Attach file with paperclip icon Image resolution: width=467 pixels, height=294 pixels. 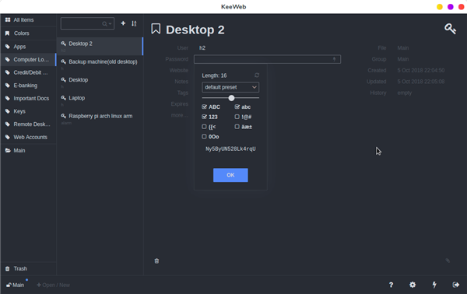pos(448,261)
